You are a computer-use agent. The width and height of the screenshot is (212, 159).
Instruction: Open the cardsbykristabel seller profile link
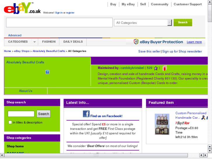pos(132,68)
